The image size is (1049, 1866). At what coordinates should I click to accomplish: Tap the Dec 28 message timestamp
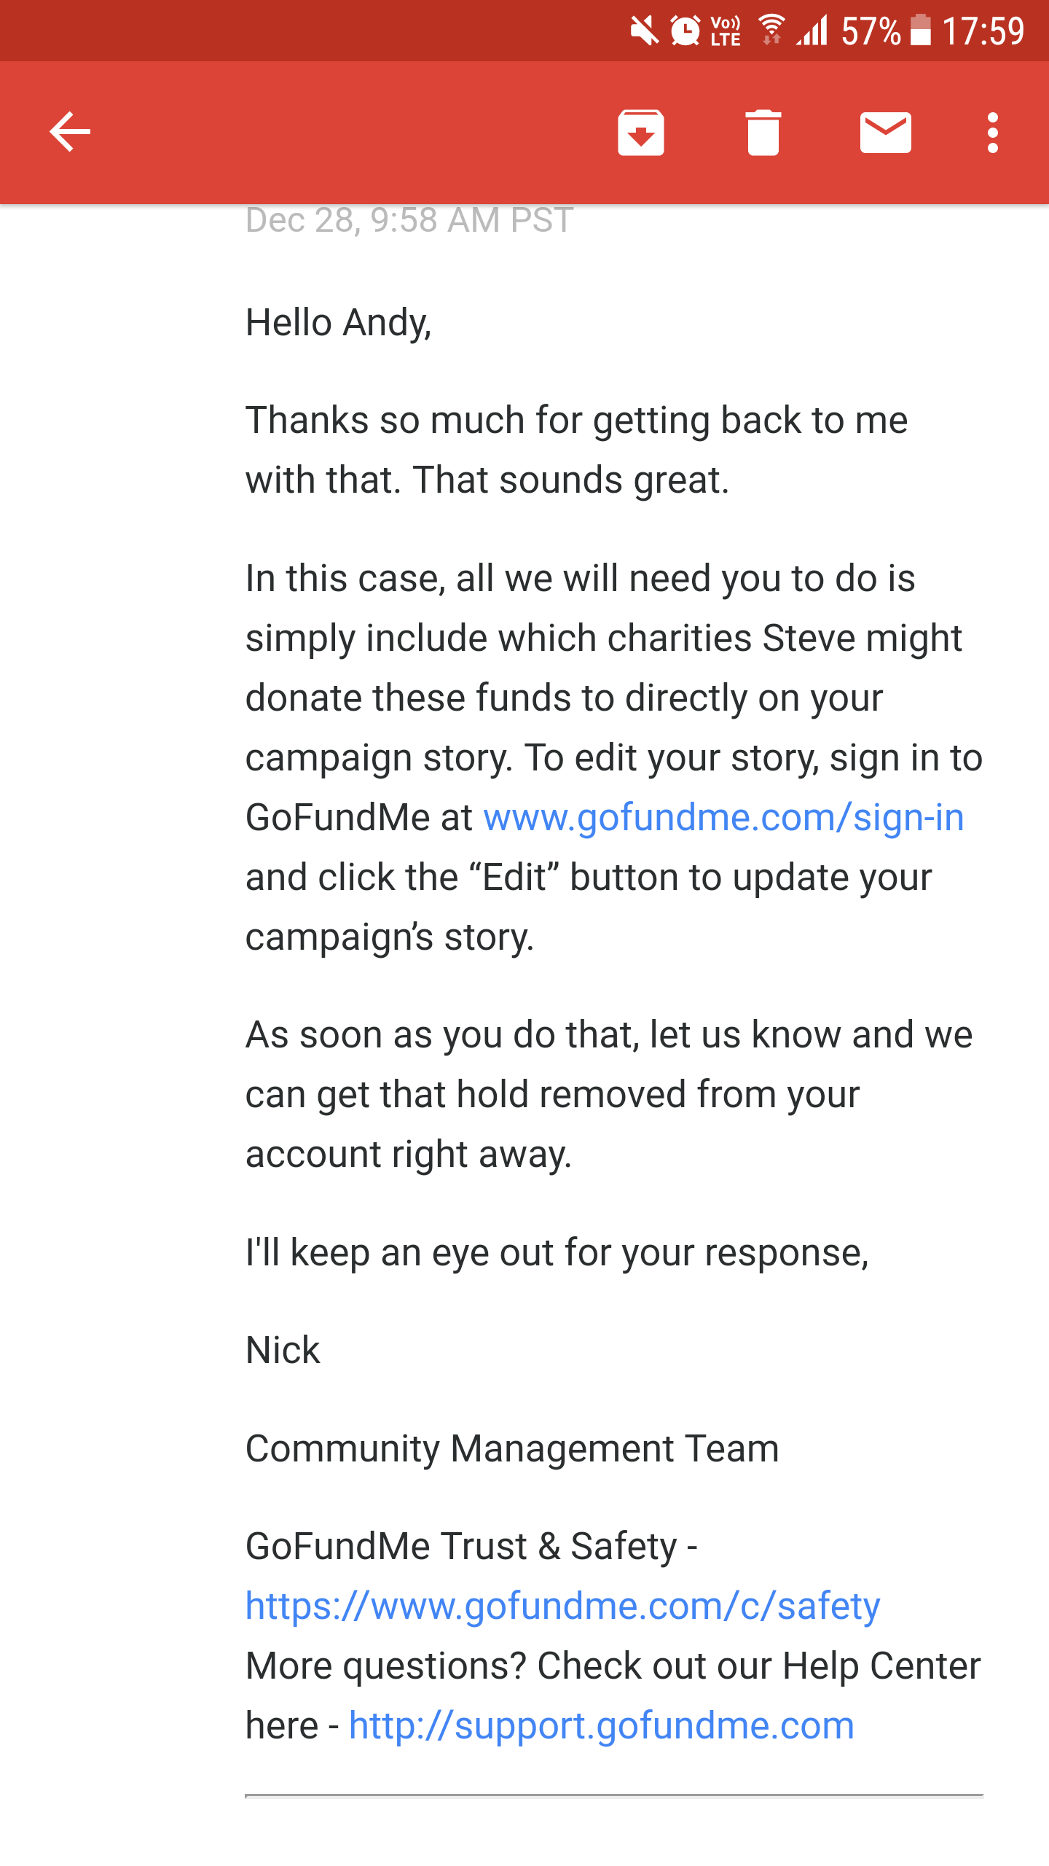pos(409,219)
